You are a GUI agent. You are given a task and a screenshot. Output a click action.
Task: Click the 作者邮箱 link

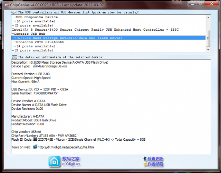[x=155, y=164]
